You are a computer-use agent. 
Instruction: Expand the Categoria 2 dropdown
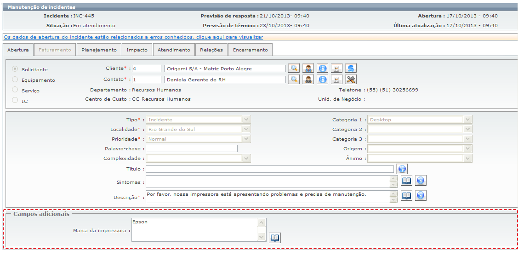click(x=467, y=130)
